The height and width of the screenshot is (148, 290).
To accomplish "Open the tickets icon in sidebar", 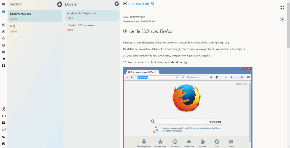I will pyautogui.click(x=3, y=25).
